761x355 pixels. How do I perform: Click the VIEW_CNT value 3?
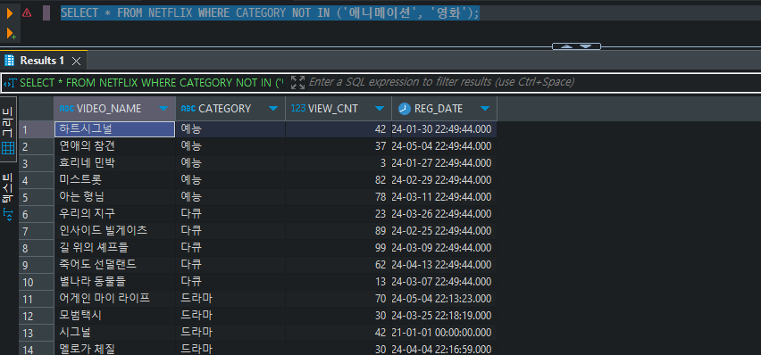[339, 163]
